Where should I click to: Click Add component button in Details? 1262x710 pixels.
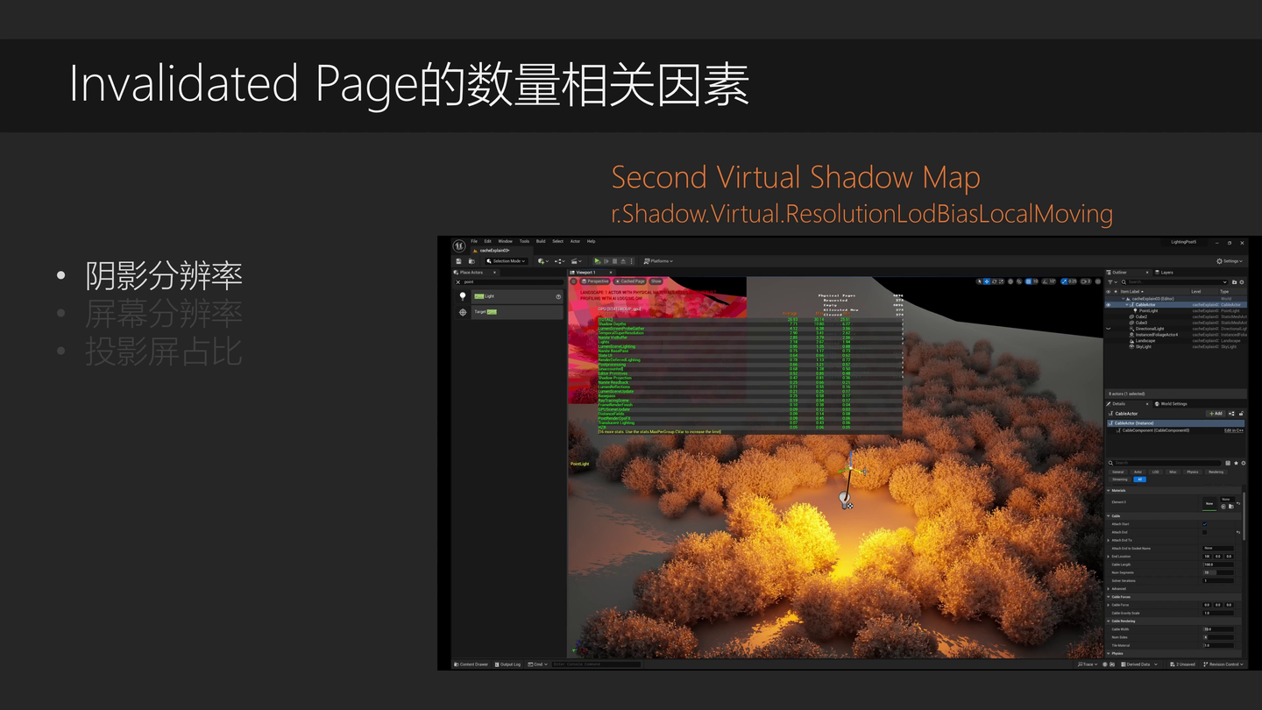[1216, 414]
